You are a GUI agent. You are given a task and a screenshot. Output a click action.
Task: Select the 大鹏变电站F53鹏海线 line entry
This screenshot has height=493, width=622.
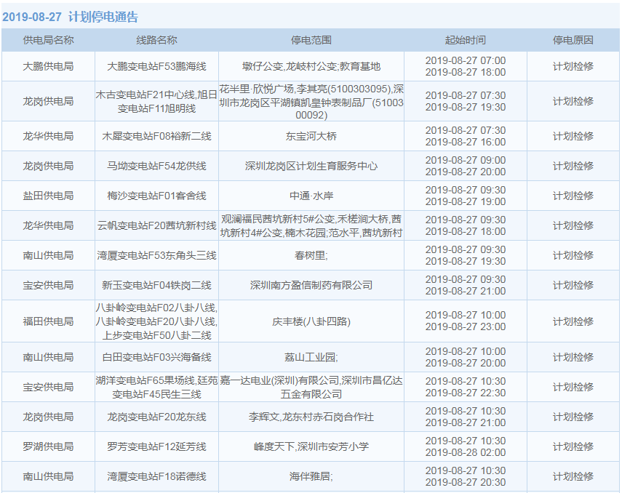(x=156, y=66)
